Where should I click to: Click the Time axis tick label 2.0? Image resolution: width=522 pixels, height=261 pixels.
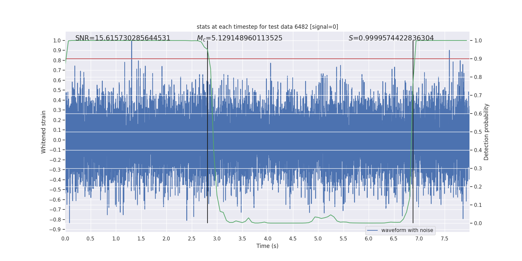[166, 238]
